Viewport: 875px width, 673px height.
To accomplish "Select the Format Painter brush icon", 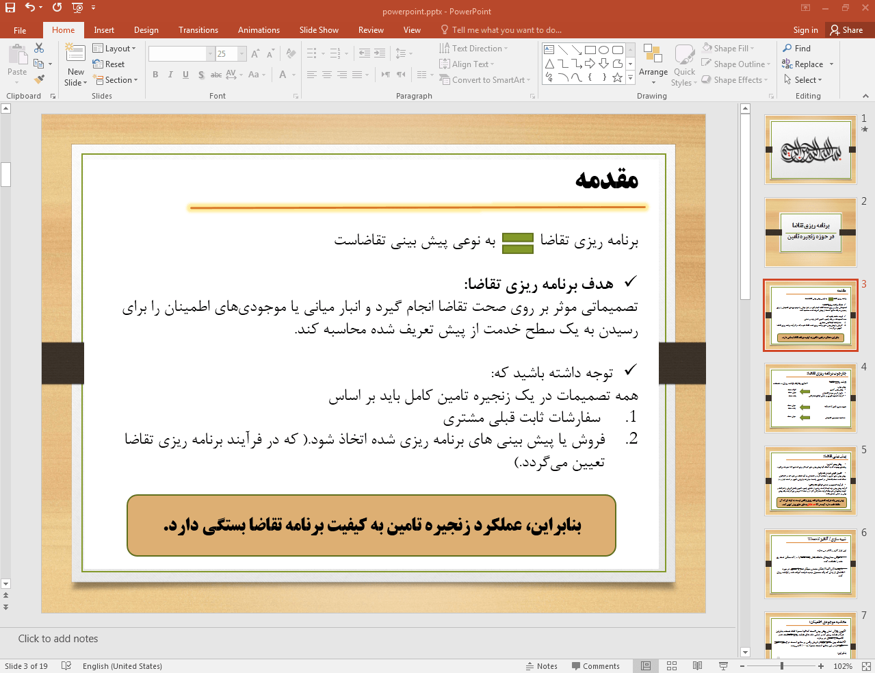I will pos(39,79).
